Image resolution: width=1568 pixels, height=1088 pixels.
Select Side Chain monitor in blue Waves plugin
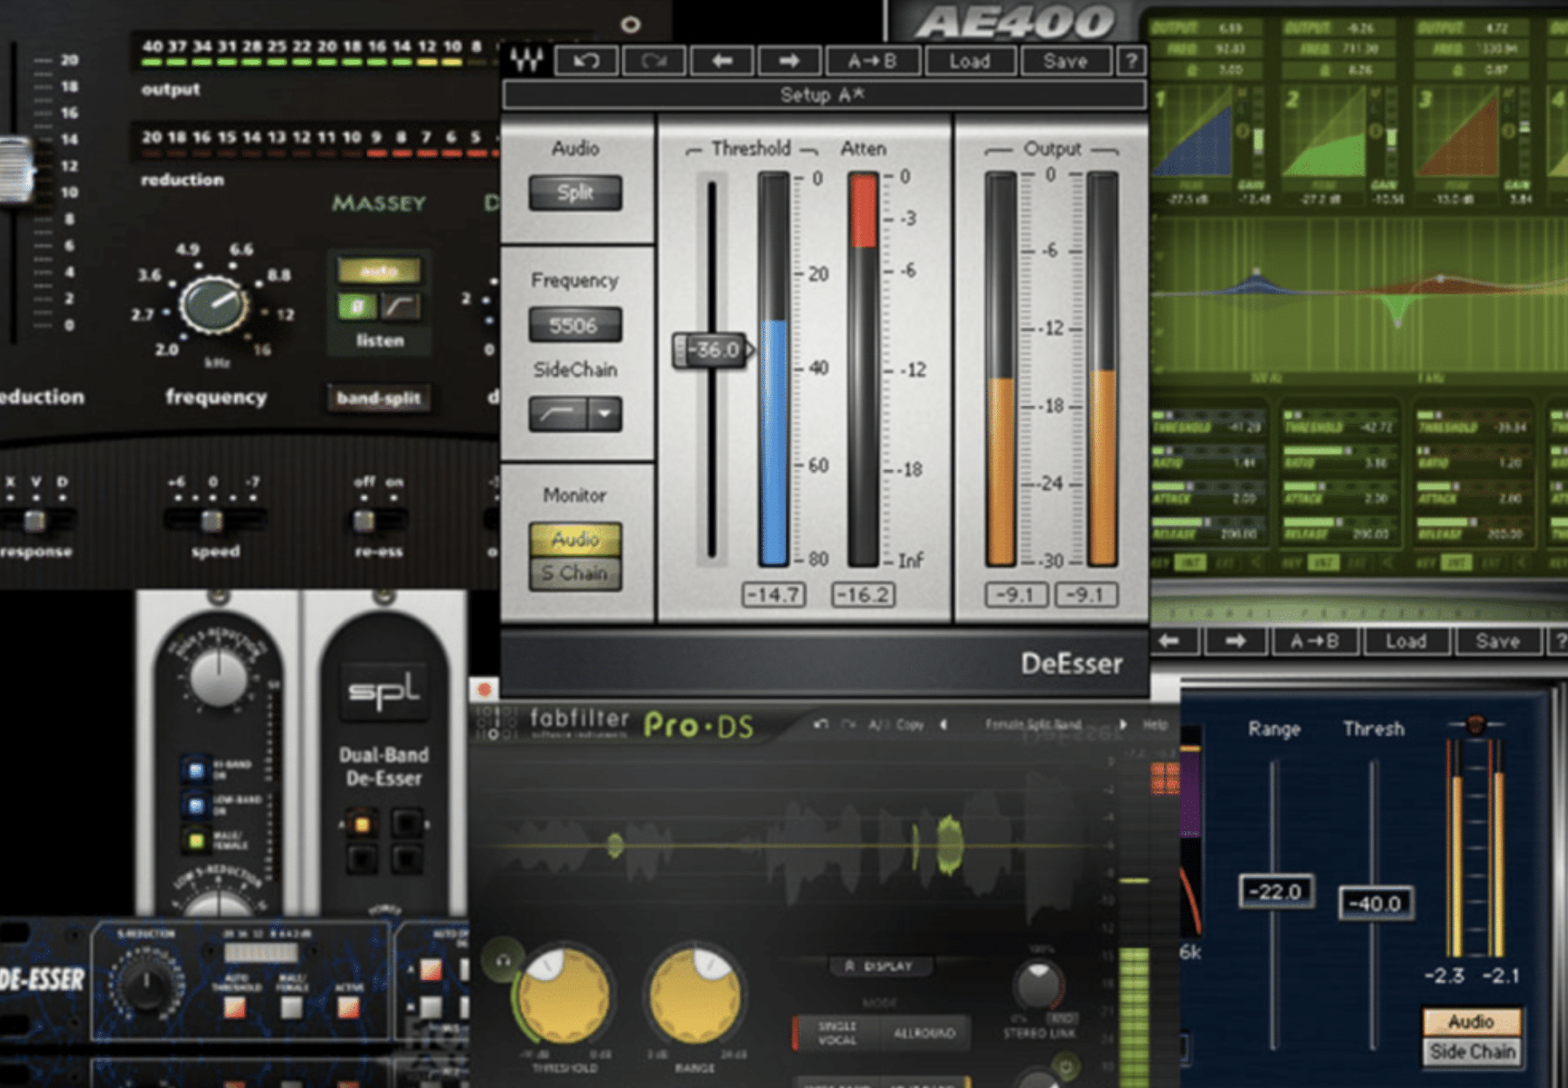pyautogui.click(x=1471, y=1051)
